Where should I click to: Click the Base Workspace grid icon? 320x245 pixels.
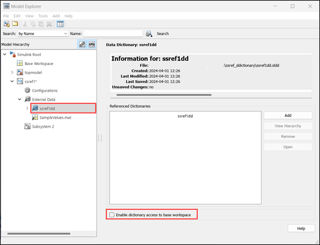click(20, 63)
